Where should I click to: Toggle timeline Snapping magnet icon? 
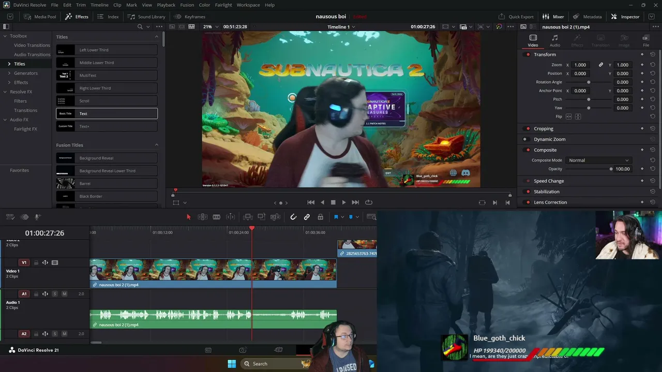pyautogui.click(x=293, y=217)
